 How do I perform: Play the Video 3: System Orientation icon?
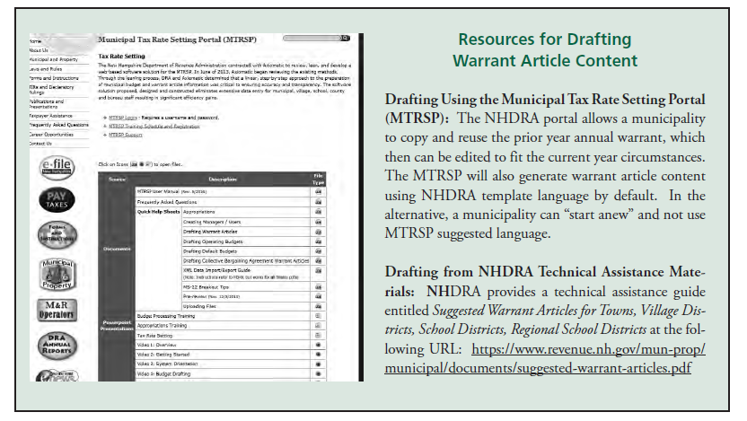(x=318, y=364)
